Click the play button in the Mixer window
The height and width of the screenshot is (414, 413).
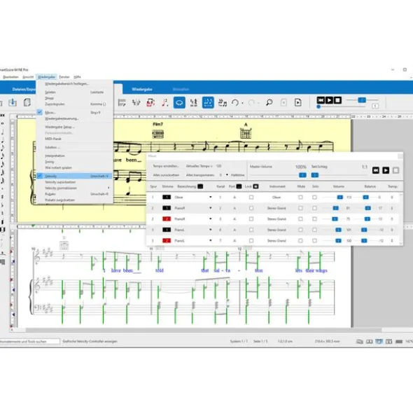(x=386, y=170)
